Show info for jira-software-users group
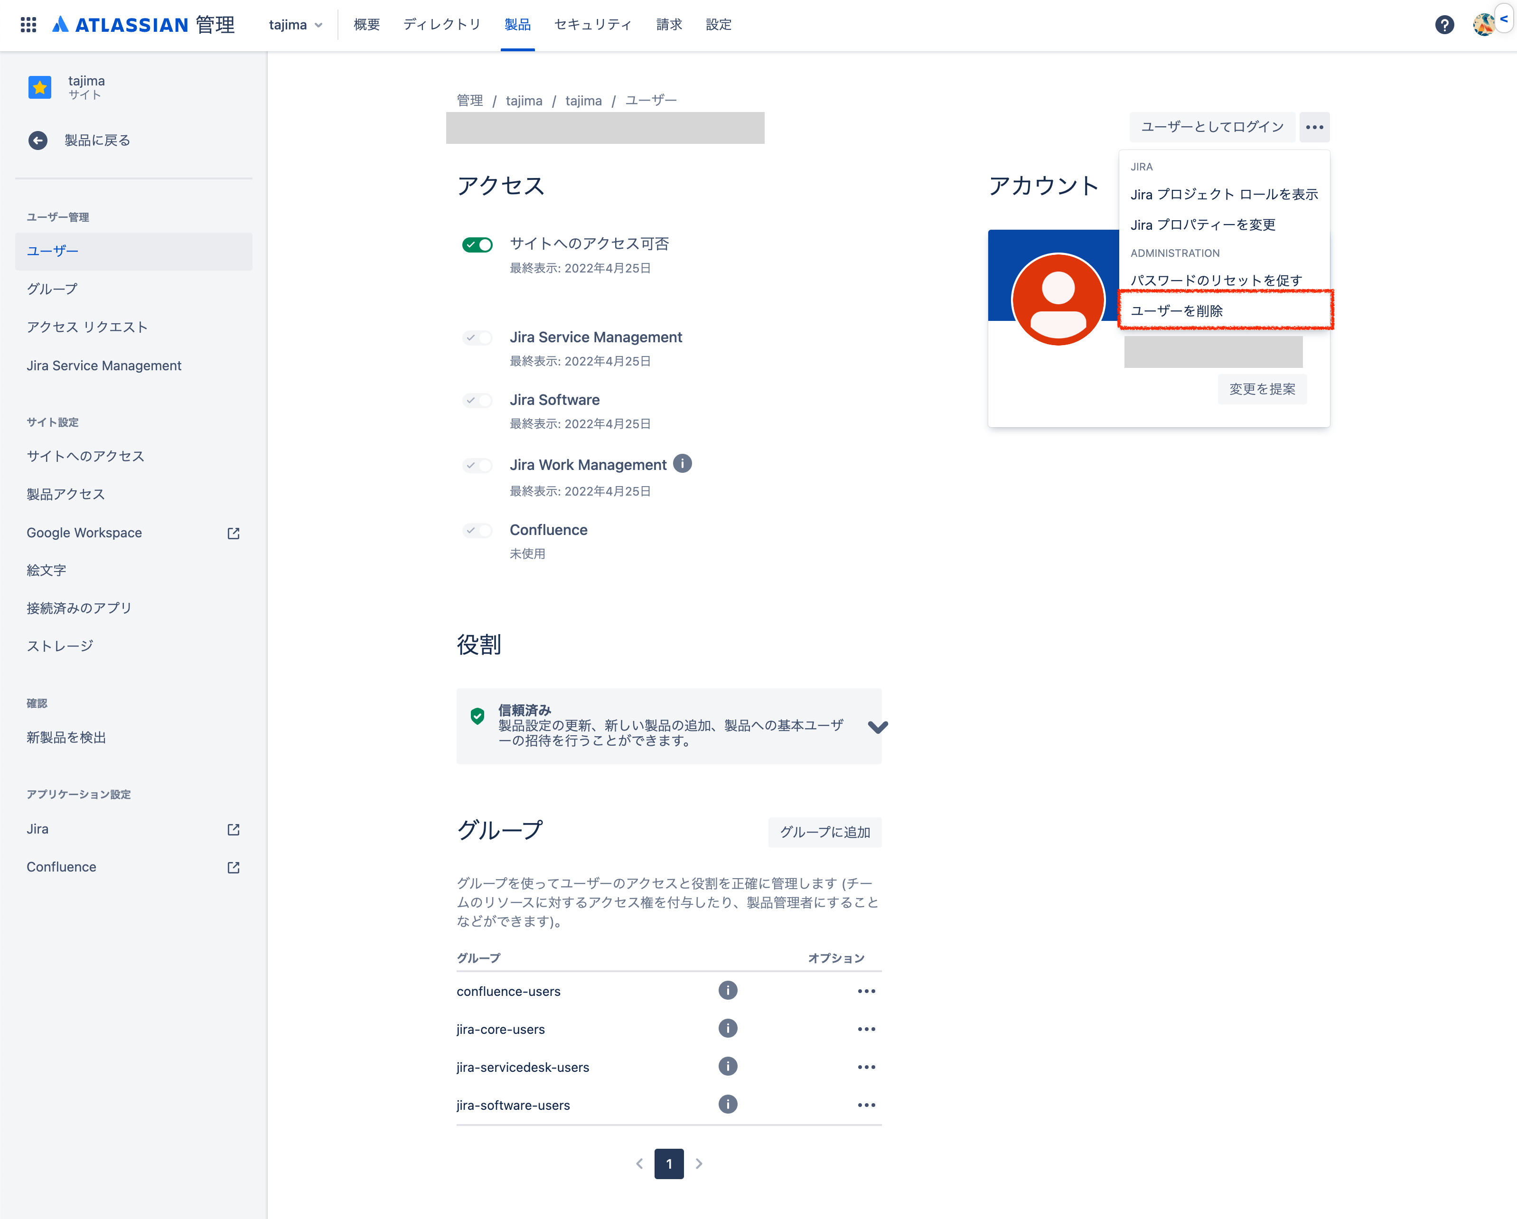This screenshot has width=1517, height=1219. [x=728, y=1104]
